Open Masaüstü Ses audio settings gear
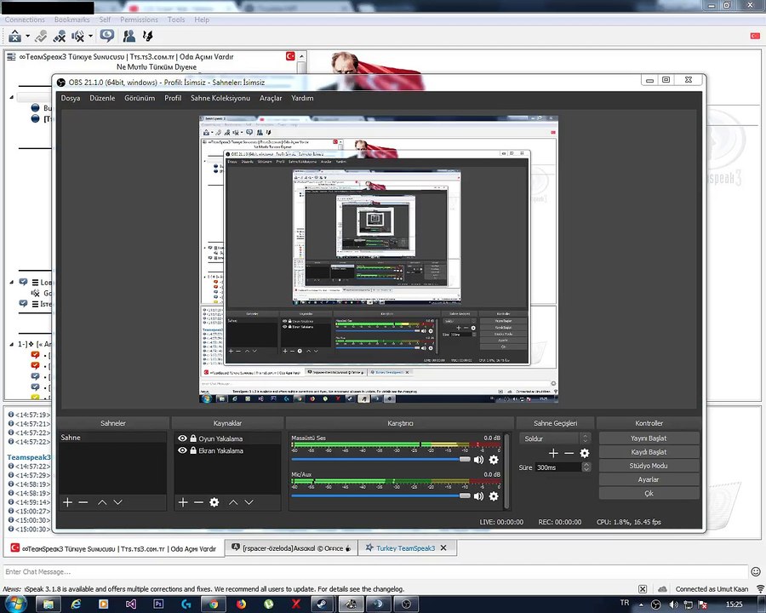 pyautogui.click(x=494, y=460)
